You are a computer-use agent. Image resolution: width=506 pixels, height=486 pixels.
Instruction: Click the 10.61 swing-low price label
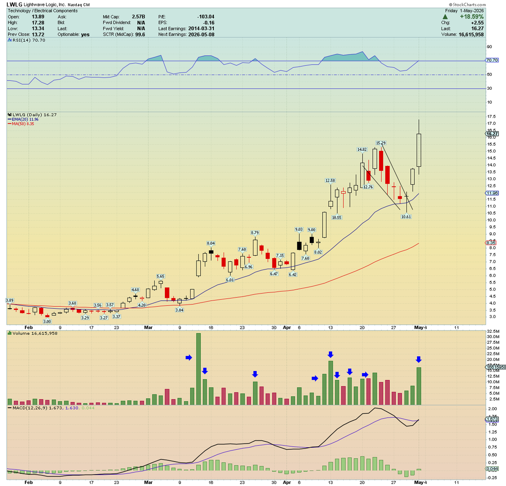[x=406, y=217]
